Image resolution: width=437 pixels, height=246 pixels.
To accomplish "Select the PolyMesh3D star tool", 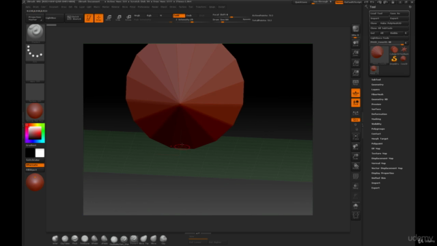I will [404, 51].
